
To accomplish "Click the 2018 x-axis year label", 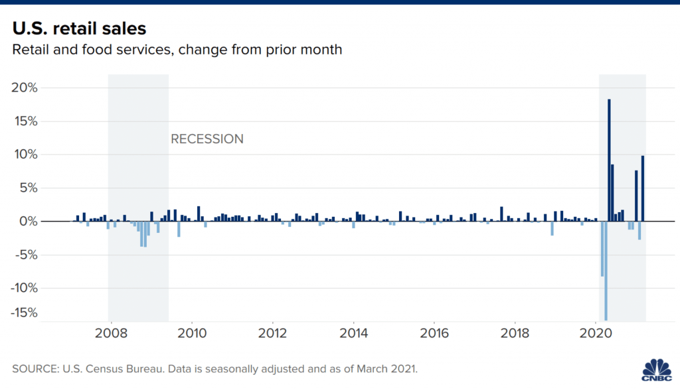I will [515, 333].
